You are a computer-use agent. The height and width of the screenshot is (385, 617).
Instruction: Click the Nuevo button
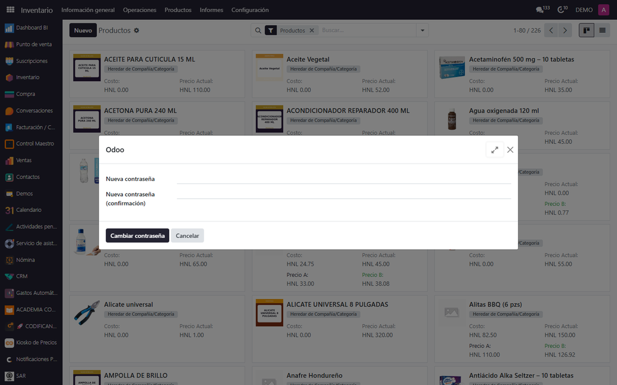click(83, 30)
